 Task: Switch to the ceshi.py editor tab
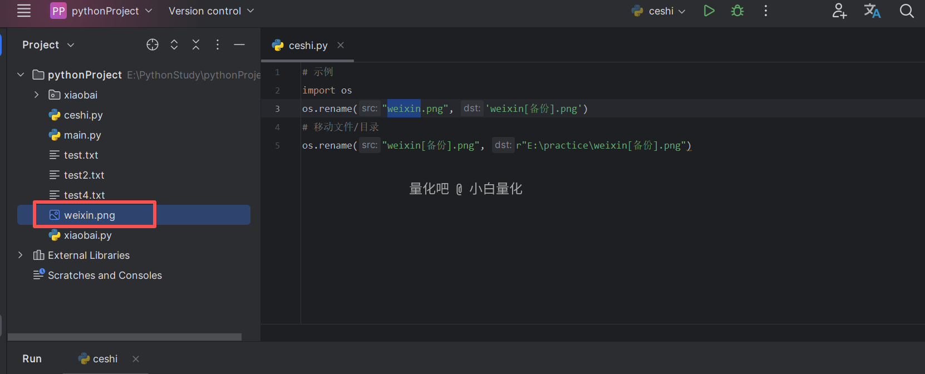click(307, 46)
